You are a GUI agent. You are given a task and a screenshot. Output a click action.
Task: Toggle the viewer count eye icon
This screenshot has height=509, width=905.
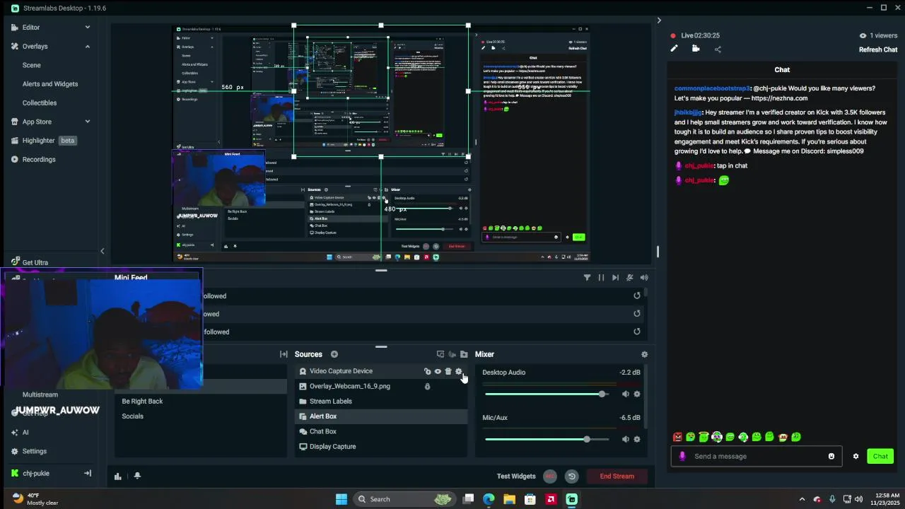[x=863, y=35]
